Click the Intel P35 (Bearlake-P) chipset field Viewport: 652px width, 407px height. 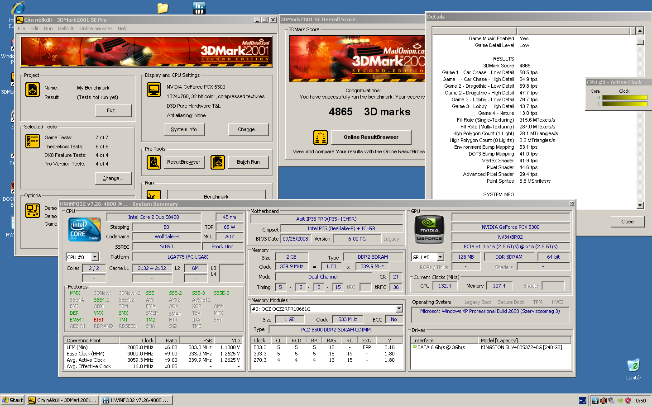click(341, 228)
